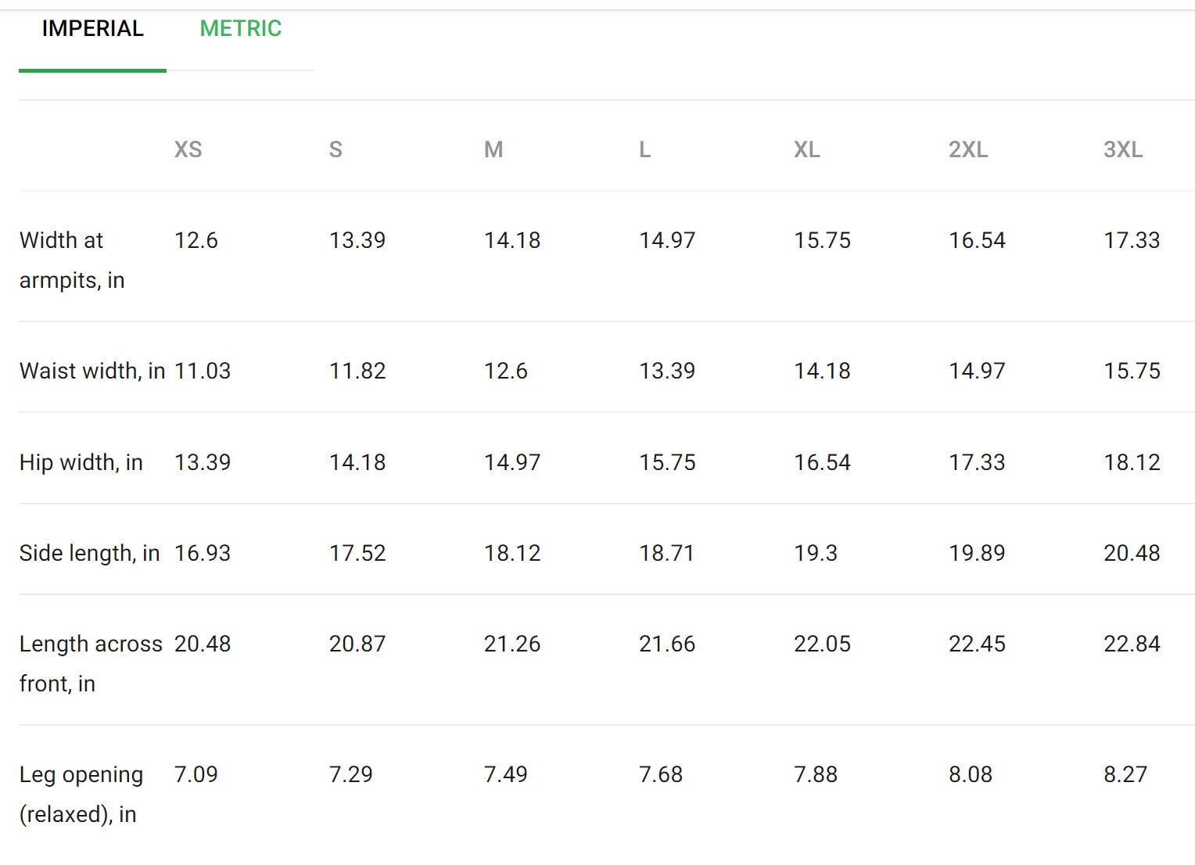Click the XS column header
The image size is (1195, 865).
(188, 149)
